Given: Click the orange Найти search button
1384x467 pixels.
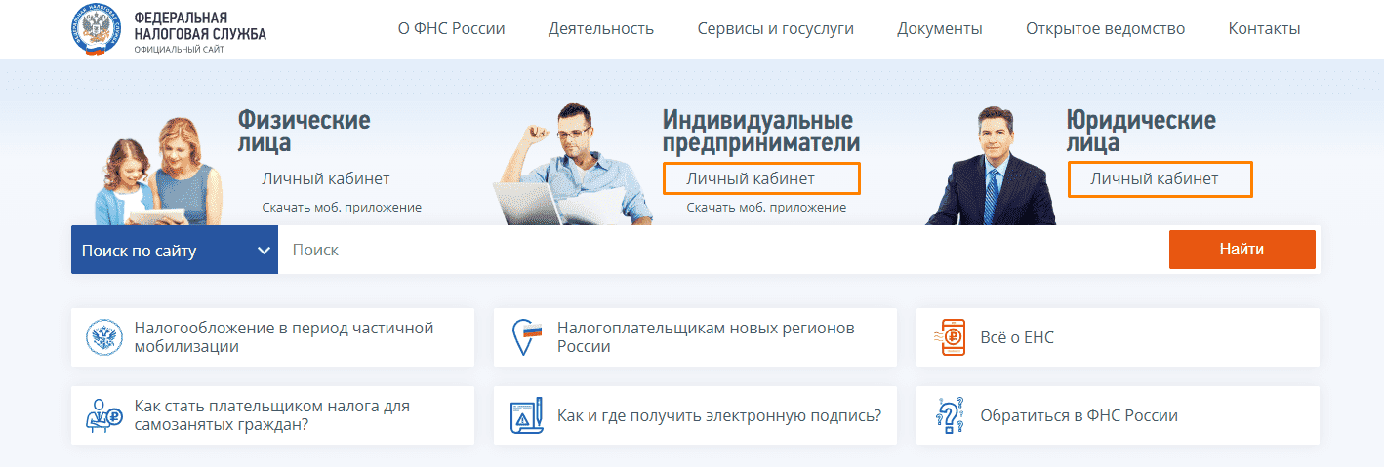Looking at the screenshot, I should (1242, 250).
